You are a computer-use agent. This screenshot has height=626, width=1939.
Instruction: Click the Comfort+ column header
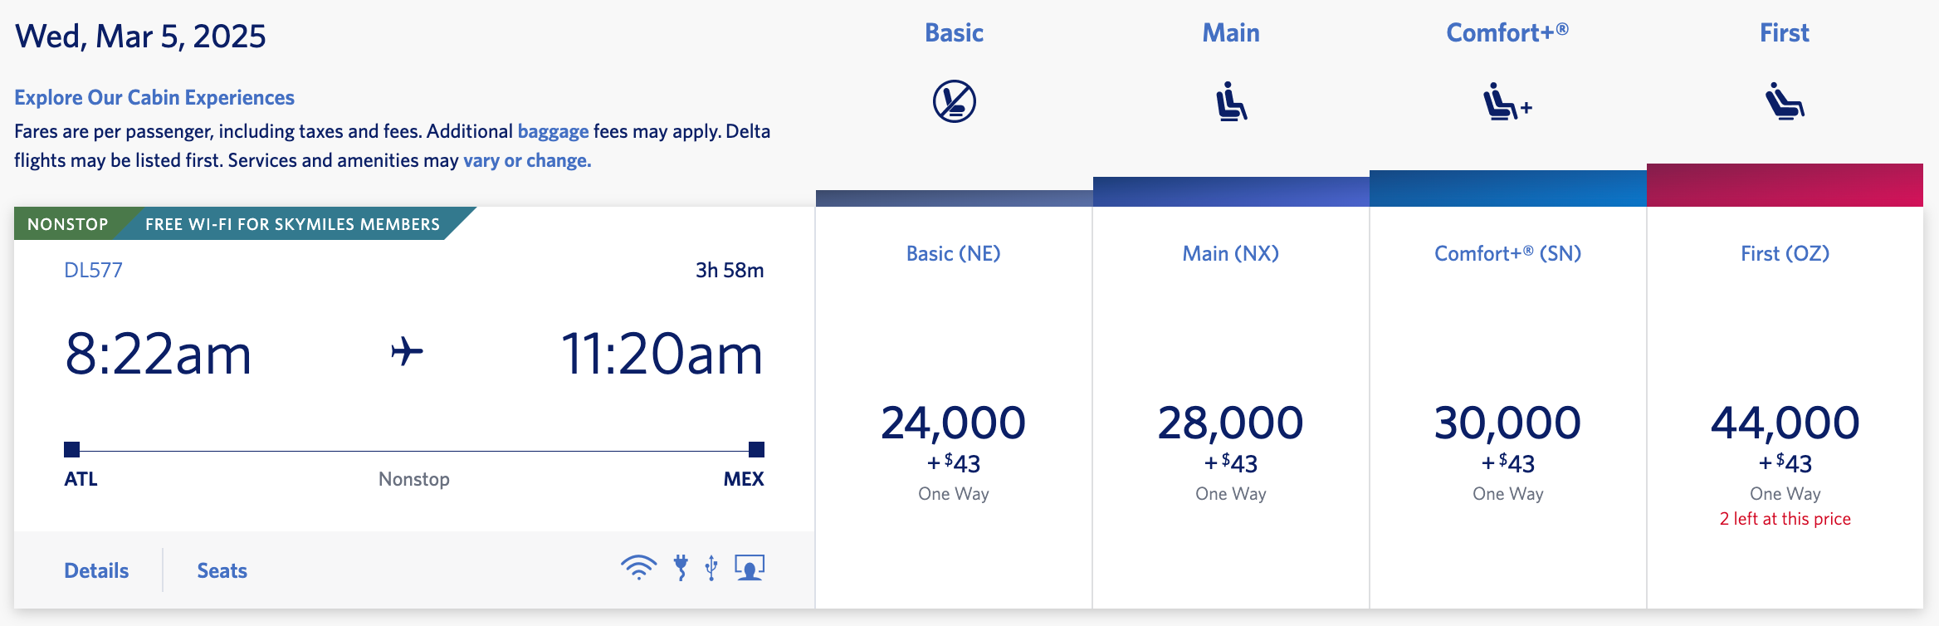pos(1507,32)
